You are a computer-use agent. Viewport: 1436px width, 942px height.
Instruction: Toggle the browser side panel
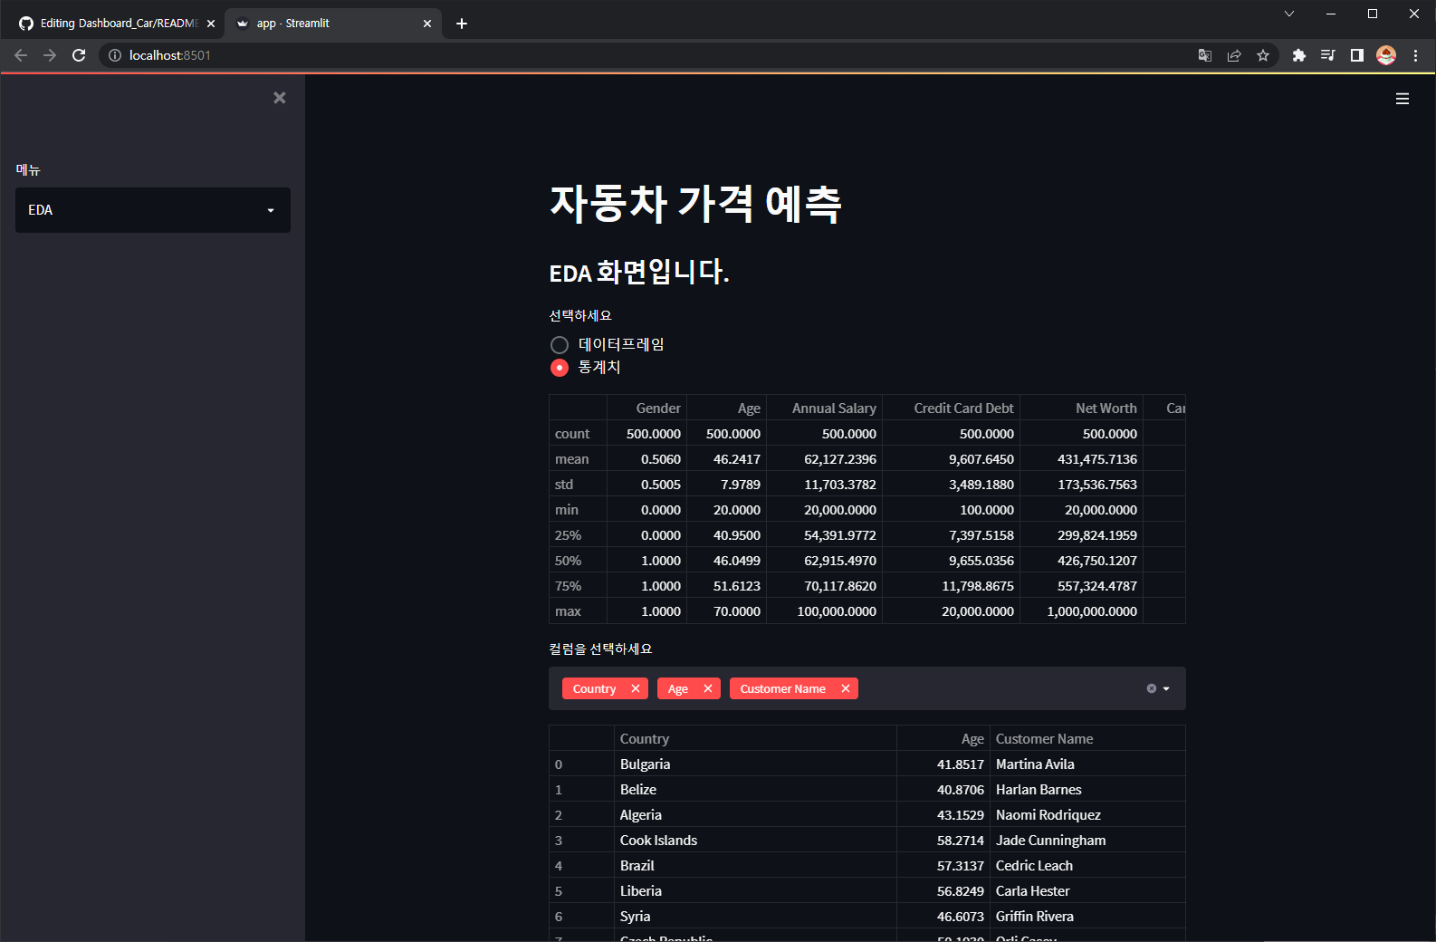[1357, 55]
